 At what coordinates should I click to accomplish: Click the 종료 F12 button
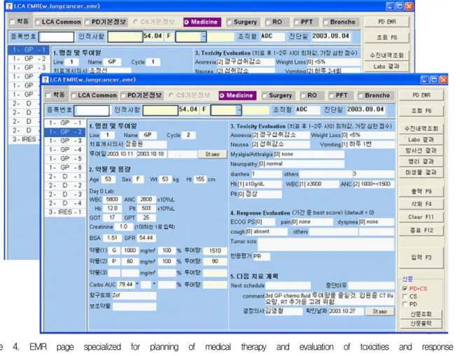point(421,230)
